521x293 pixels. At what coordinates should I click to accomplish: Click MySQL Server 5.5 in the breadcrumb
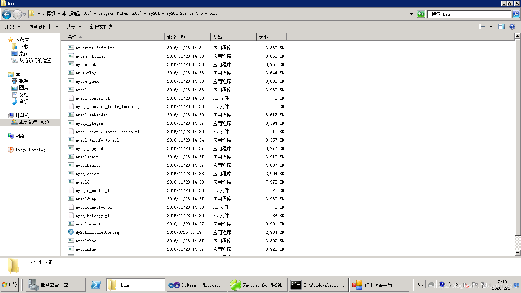tap(185, 14)
